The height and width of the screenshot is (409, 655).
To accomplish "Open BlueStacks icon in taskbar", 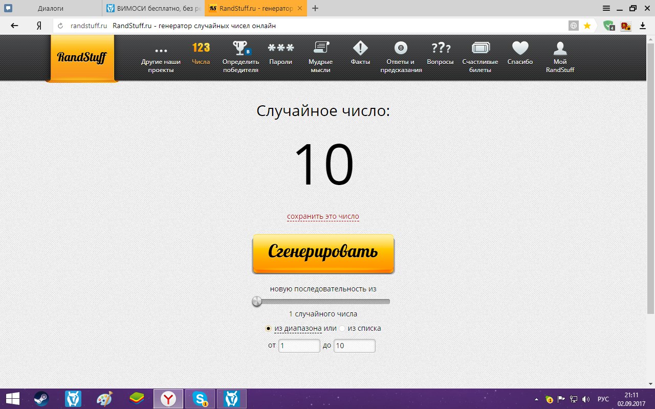I will [x=137, y=399].
